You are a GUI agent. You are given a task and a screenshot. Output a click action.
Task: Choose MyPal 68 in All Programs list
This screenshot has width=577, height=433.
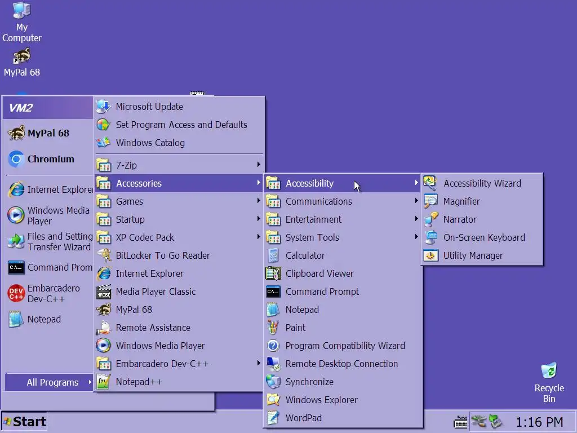(x=179, y=310)
